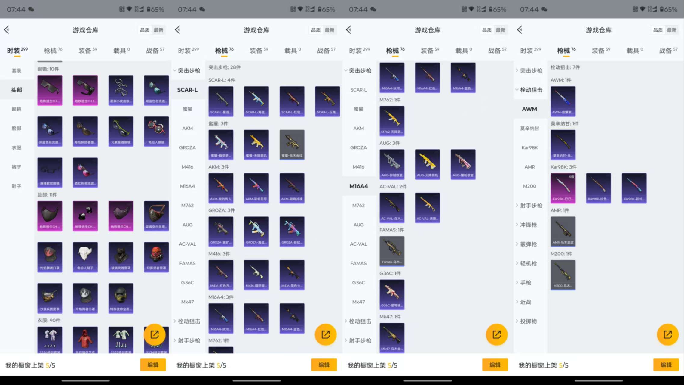Image resolution: width=684 pixels, height=385 pixels.
Task: Sort by 品质 in M16A4 highlighted panel
Action: pos(487,30)
